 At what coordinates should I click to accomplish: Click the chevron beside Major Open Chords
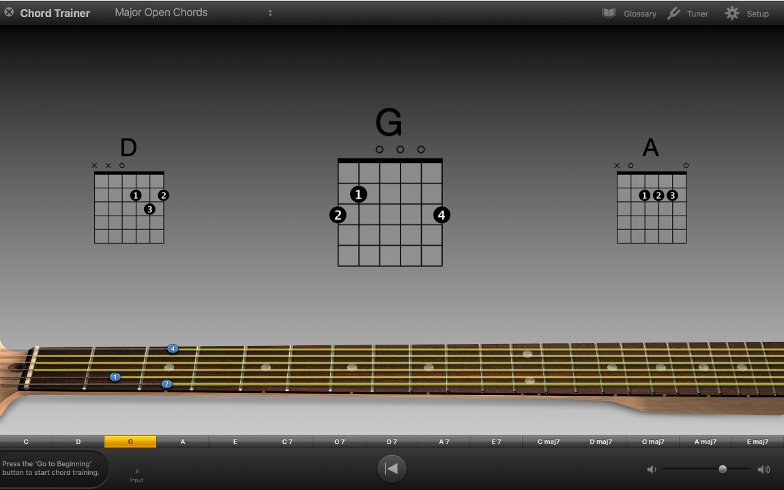270,12
